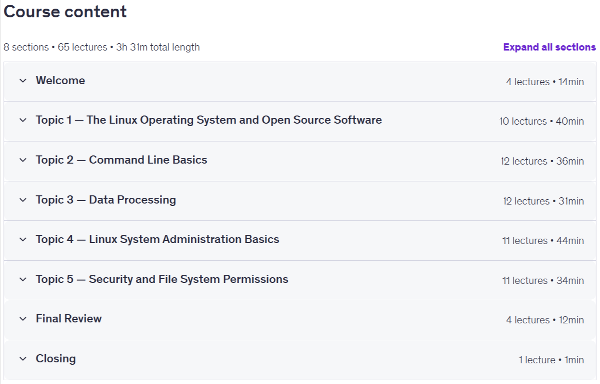The height and width of the screenshot is (384, 600).
Task: Click the '1 lecture • 1min' text
Action: coord(551,360)
